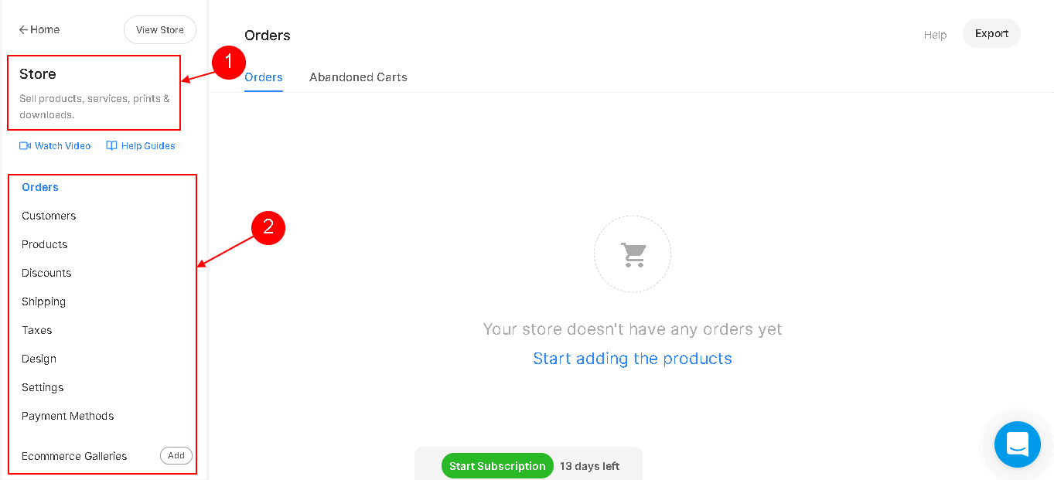Select Taxes in the sidebar
The width and height of the screenshot is (1054, 480).
pyautogui.click(x=37, y=330)
